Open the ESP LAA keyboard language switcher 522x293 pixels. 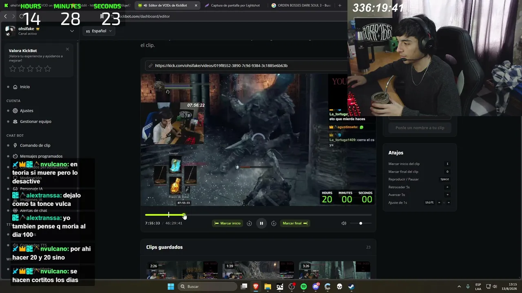pos(478,286)
